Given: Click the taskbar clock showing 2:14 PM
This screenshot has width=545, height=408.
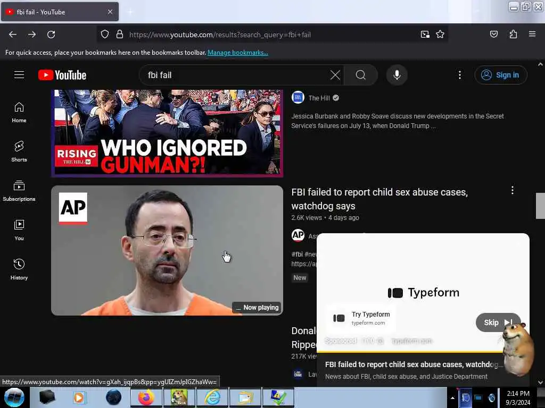Looking at the screenshot, I should click(518, 397).
